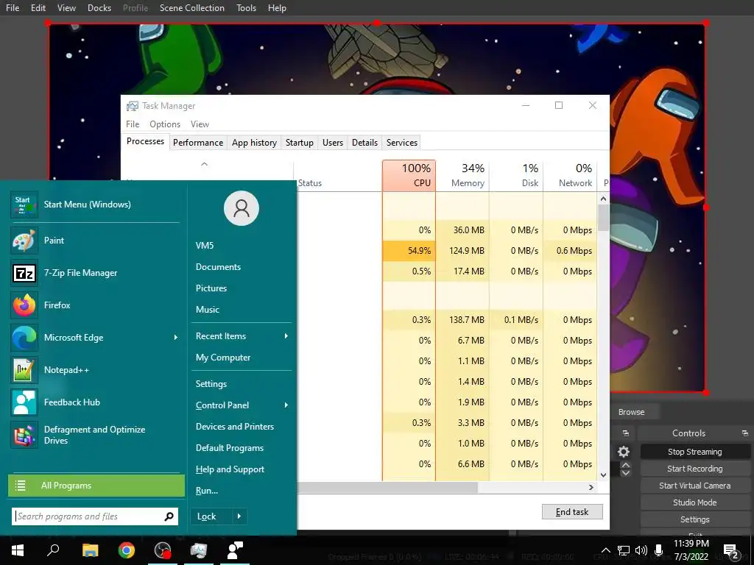The image size is (754, 565).
Task: Open OBS Settings button in Controls
Action: [x=695, y=519]
